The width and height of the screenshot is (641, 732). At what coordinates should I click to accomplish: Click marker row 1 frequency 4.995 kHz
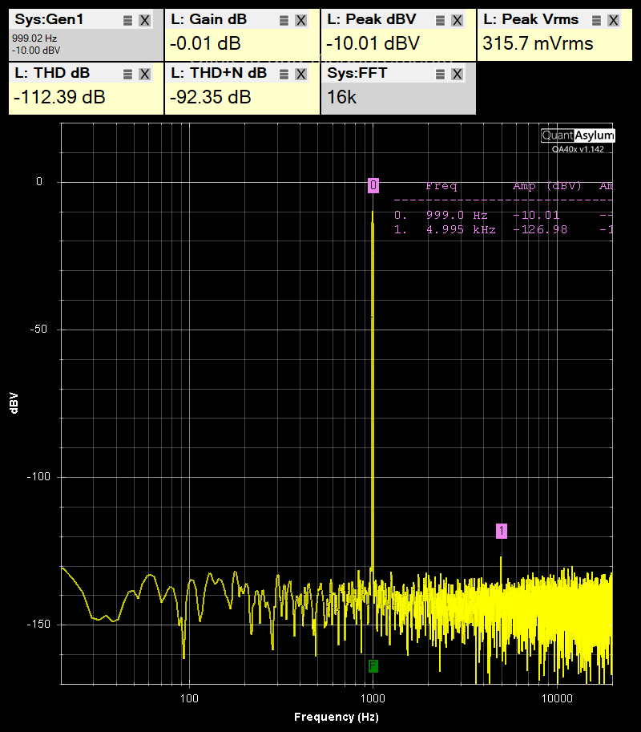click(x=461, y=229)
